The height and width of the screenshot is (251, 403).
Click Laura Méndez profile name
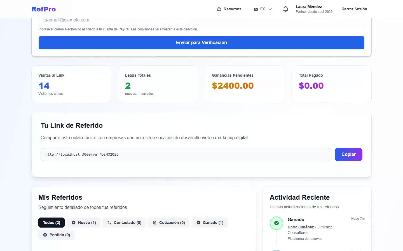(309, 7)
